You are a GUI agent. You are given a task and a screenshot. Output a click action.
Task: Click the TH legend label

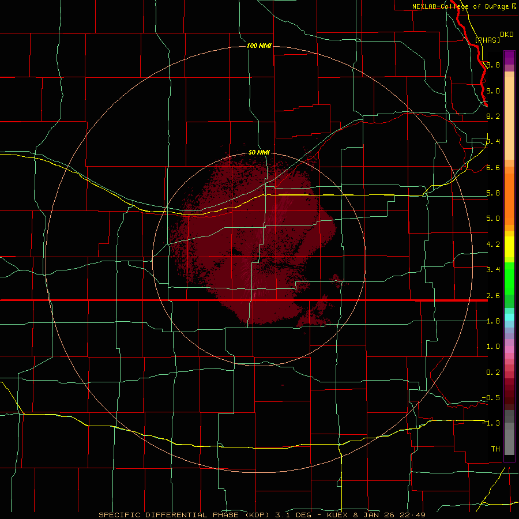495,449
